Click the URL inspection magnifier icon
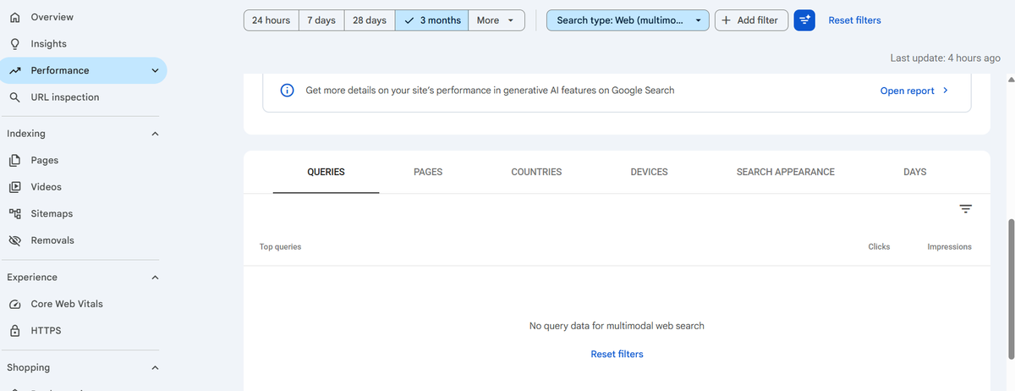Image resolution: width=1015 pixels, height=391 pixels. pos(14,97)
